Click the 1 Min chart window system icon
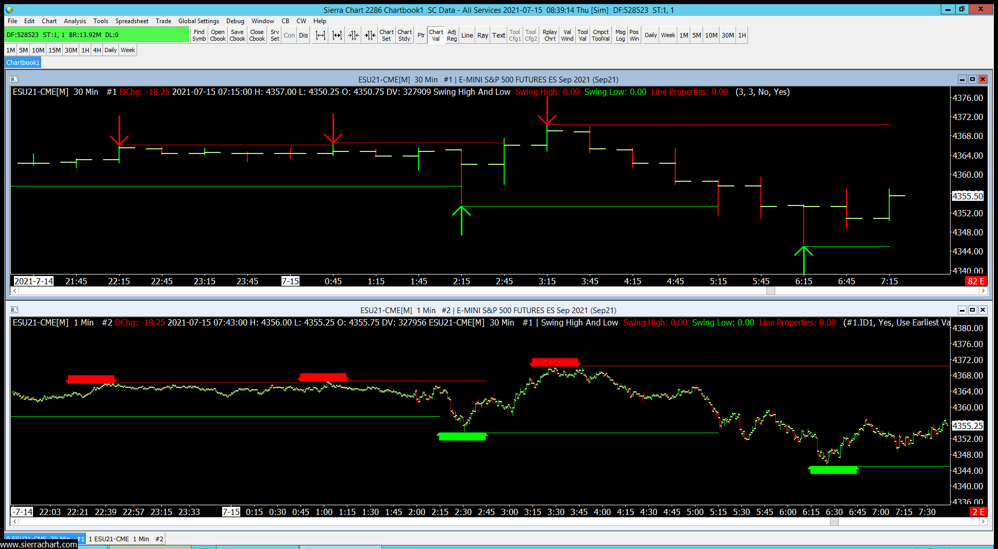 tap(14, 310)
